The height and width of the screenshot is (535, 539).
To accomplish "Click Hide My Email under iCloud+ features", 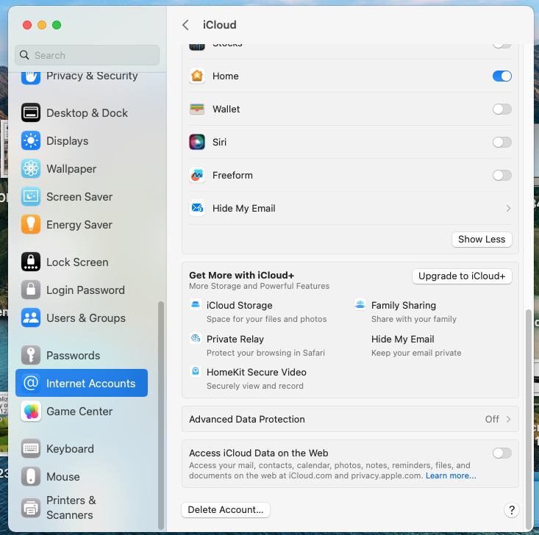I will coord(402,339).
